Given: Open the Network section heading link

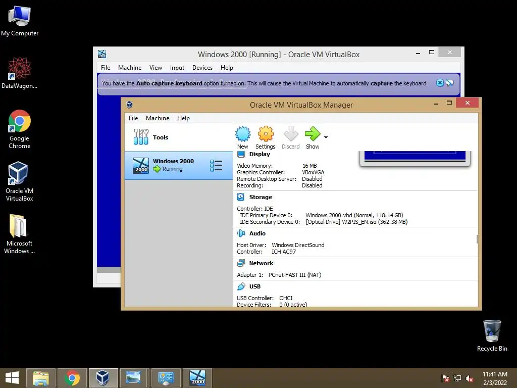Looking at the screenshot, I should 261,263.
